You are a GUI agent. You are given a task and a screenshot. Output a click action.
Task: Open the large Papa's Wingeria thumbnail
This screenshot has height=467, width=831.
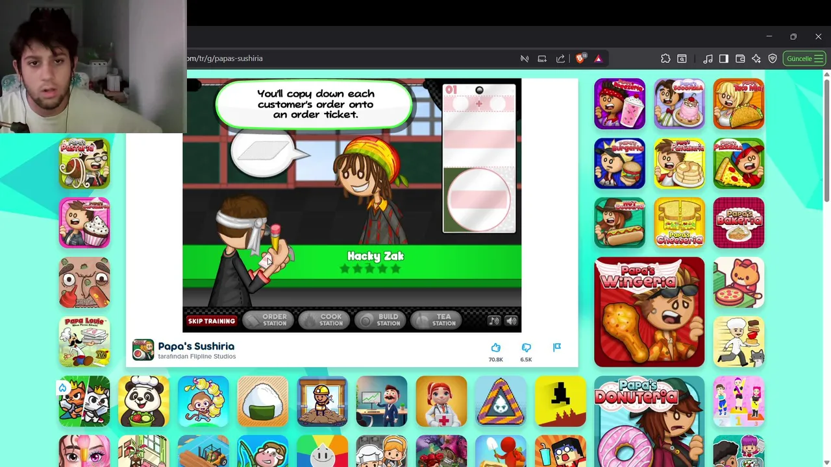tap(649, 312)
